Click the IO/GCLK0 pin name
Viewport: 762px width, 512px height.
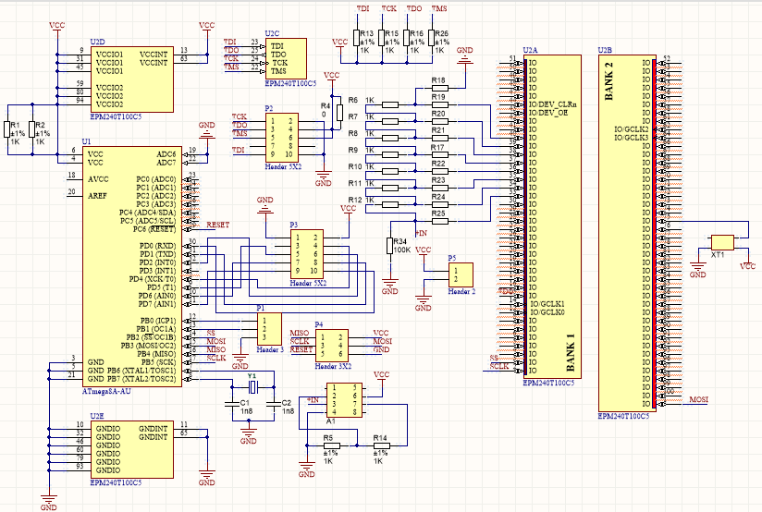547,312
